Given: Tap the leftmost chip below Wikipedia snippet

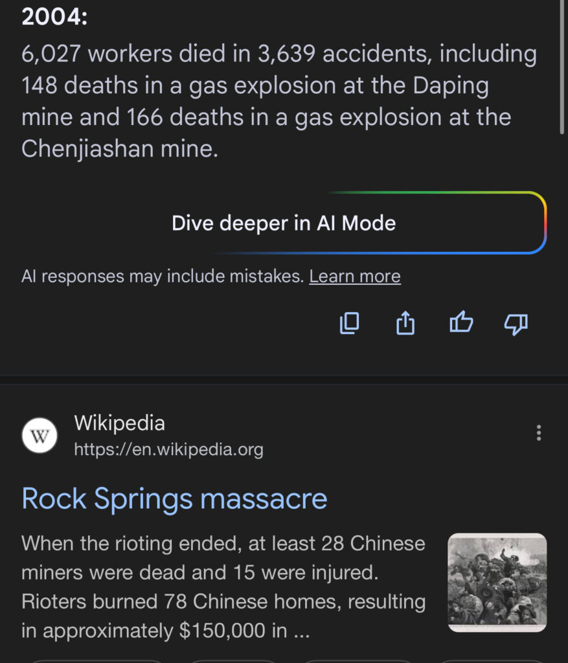Looking at the screenshot, I should tap(97, 660).
